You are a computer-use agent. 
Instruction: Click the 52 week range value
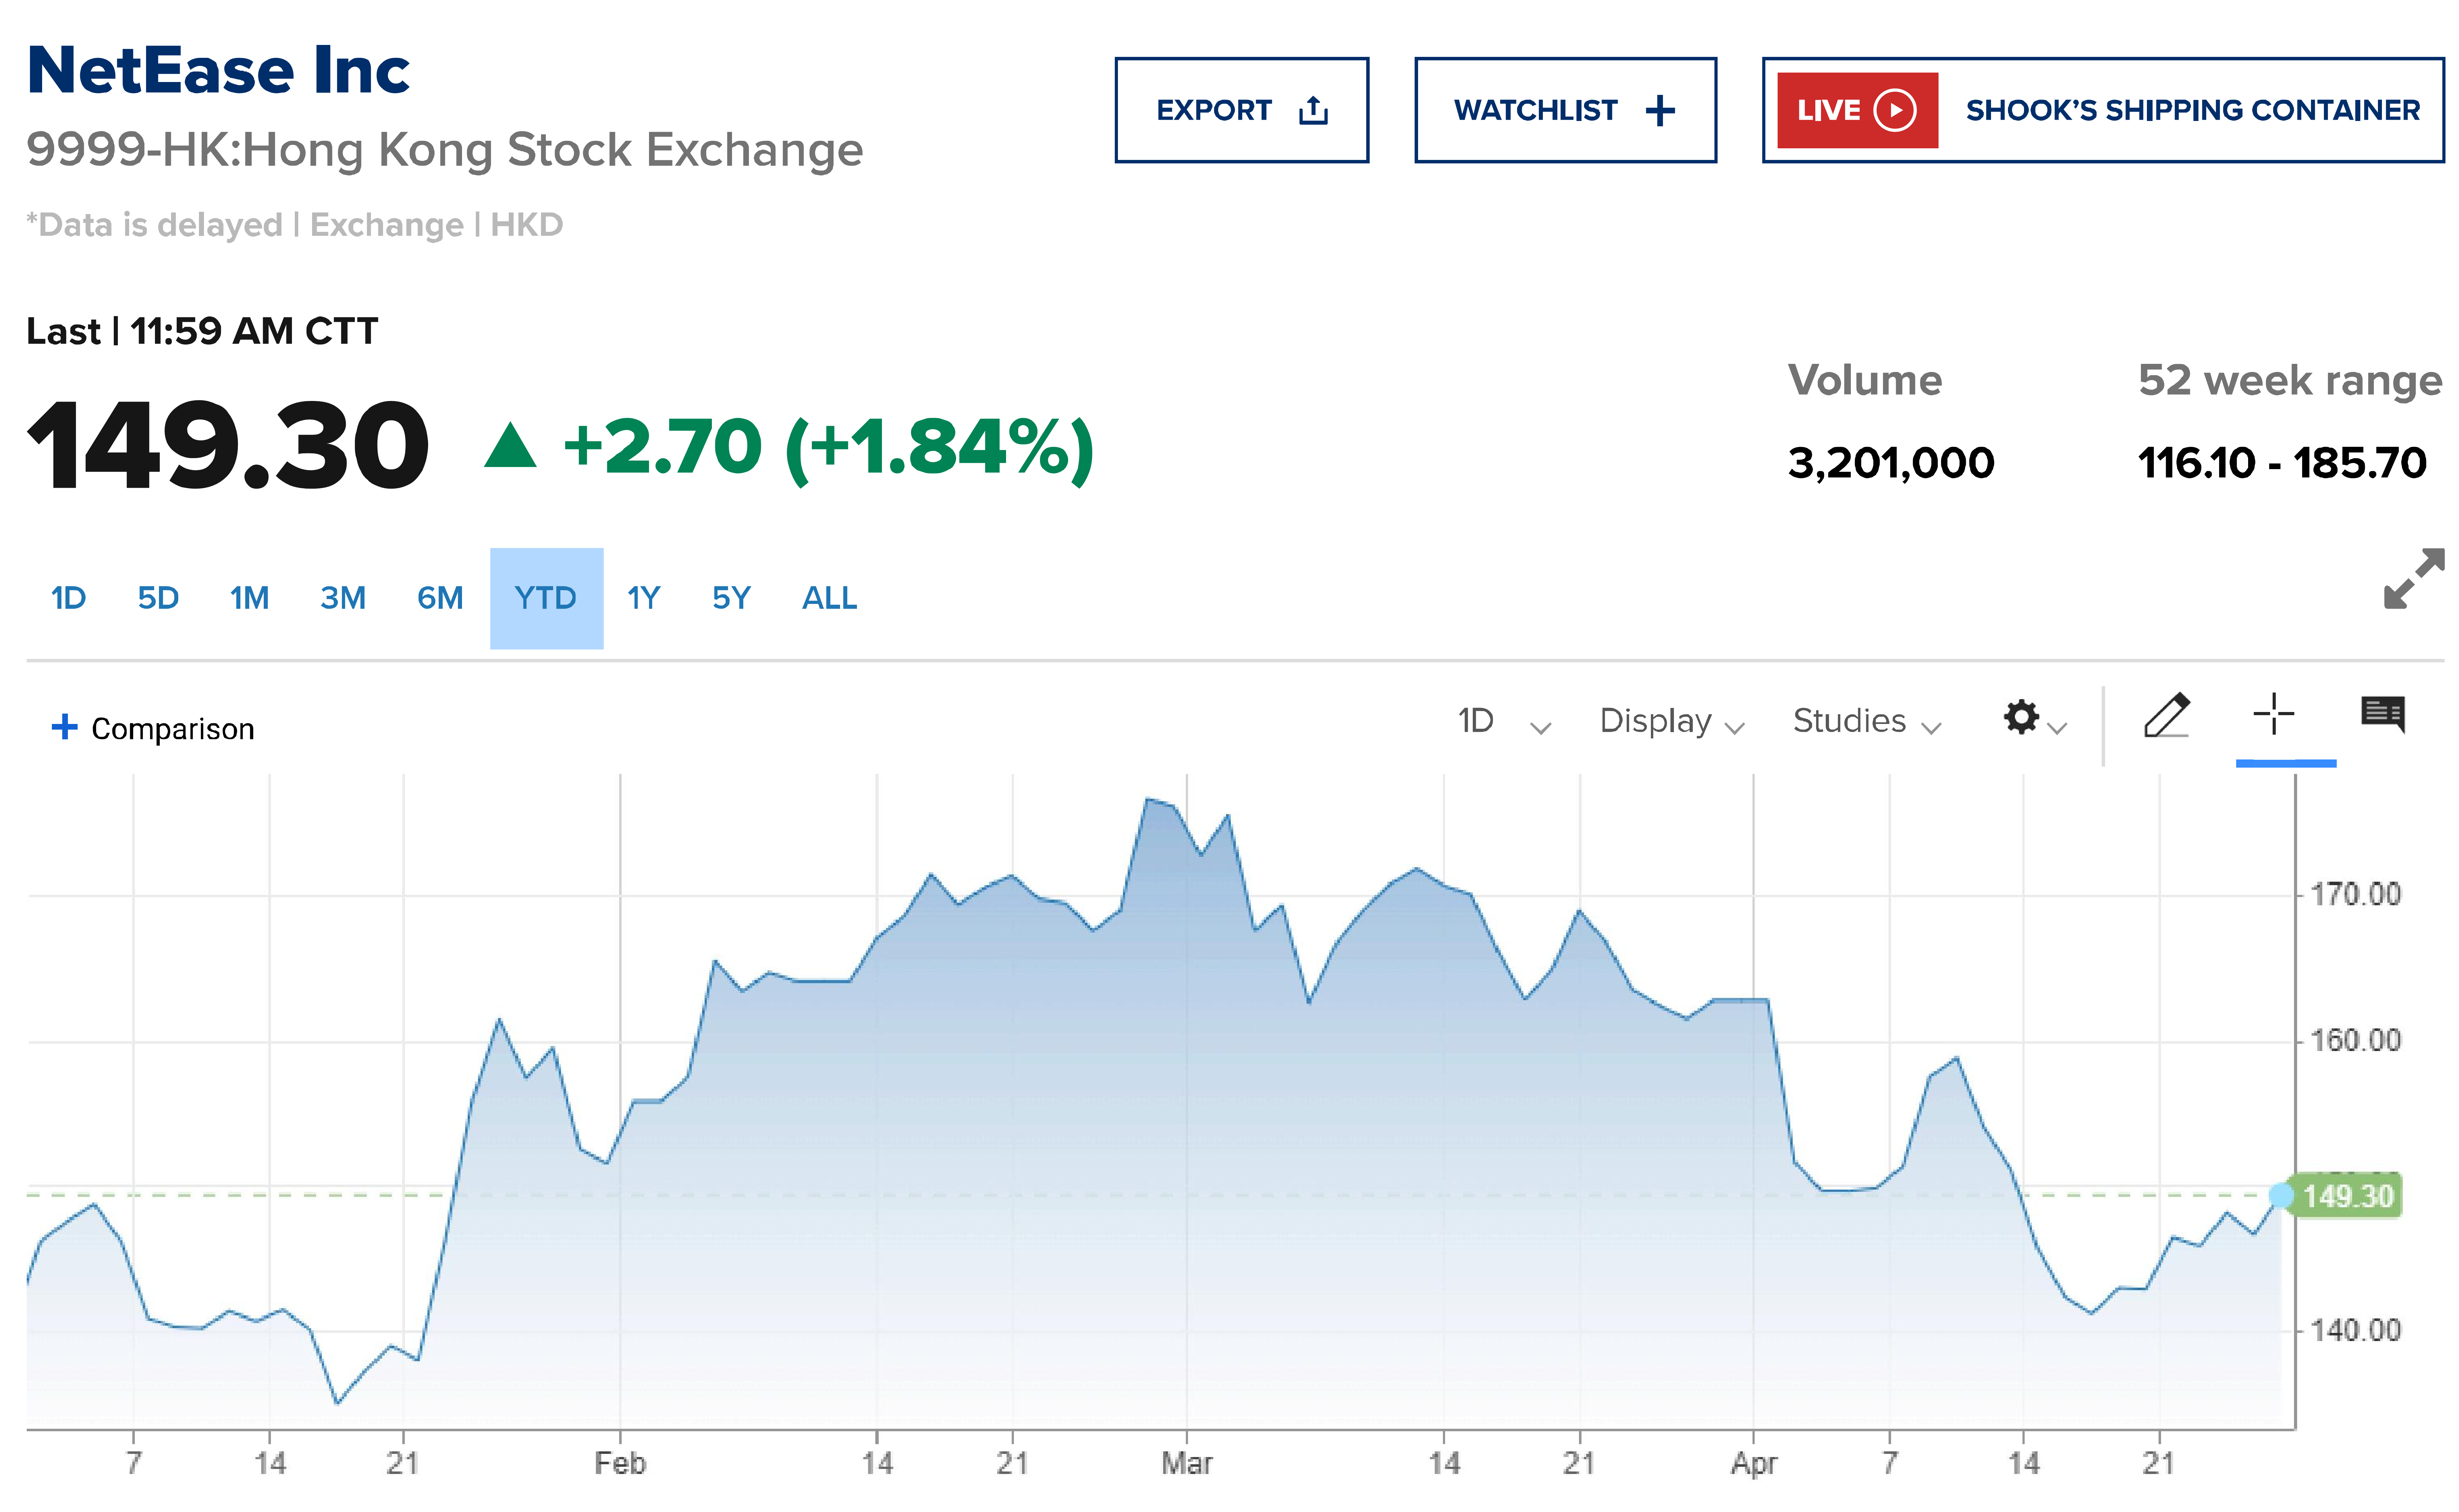(x=2282, y=463)
